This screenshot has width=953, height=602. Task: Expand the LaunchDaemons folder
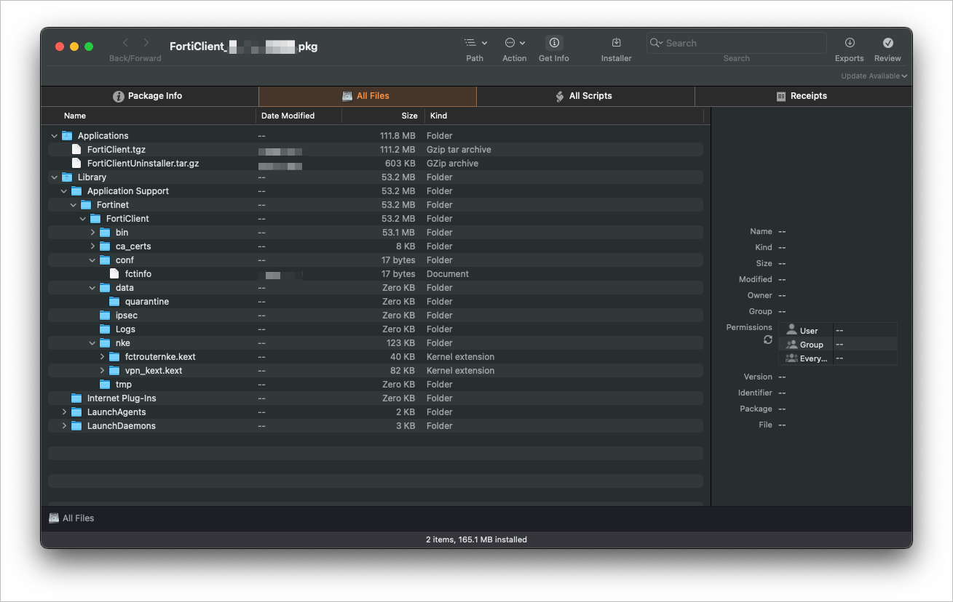(x=64, y=426)
